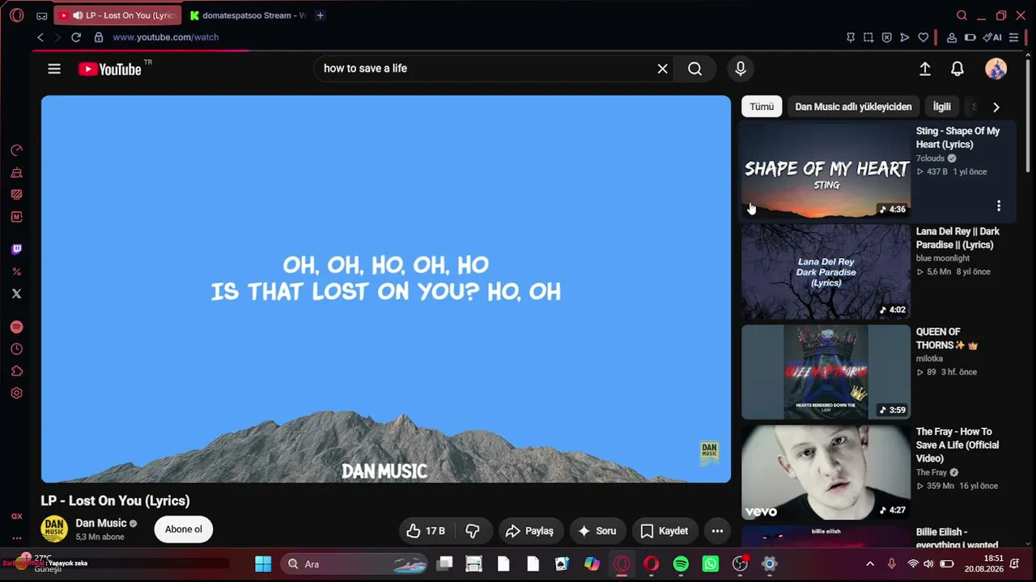This screenshot has width=1036, height=582.
Task: Open a new browser tab
Action: coord(321,15)
